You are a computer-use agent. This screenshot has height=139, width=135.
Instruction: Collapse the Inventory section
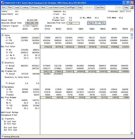(3, 63)
